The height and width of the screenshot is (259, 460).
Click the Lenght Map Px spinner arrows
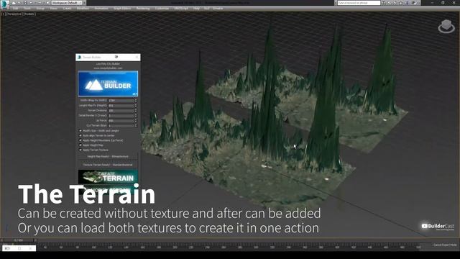click(136, 106)
